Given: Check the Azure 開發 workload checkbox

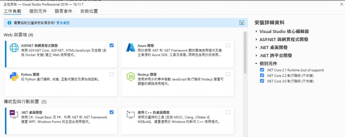Looking at the screenshot, I should tap(228, 45).
